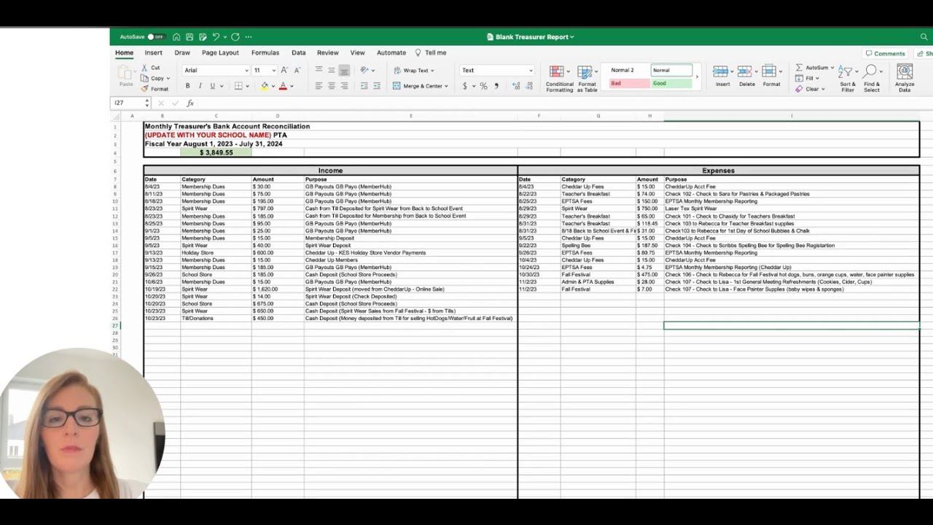Switch to the Page Layout tab
This screenshot has width=933, height=525.
[220, 52]
